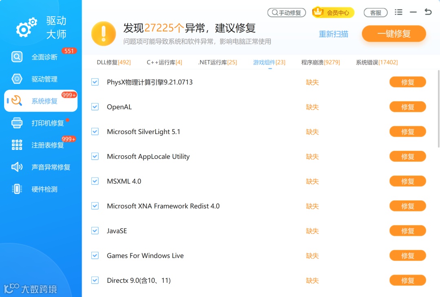Click the 999+ badge on 注册表修复
440x297 pixels.
tap(69, 139)
